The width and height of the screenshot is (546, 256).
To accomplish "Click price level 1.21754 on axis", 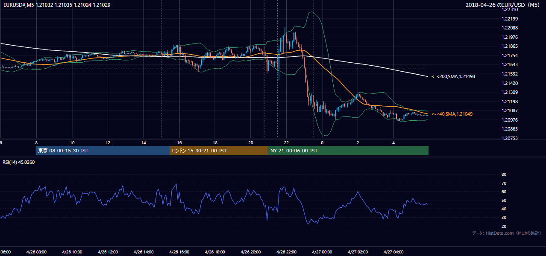I will pyautogui.click(x=509, y=55).
